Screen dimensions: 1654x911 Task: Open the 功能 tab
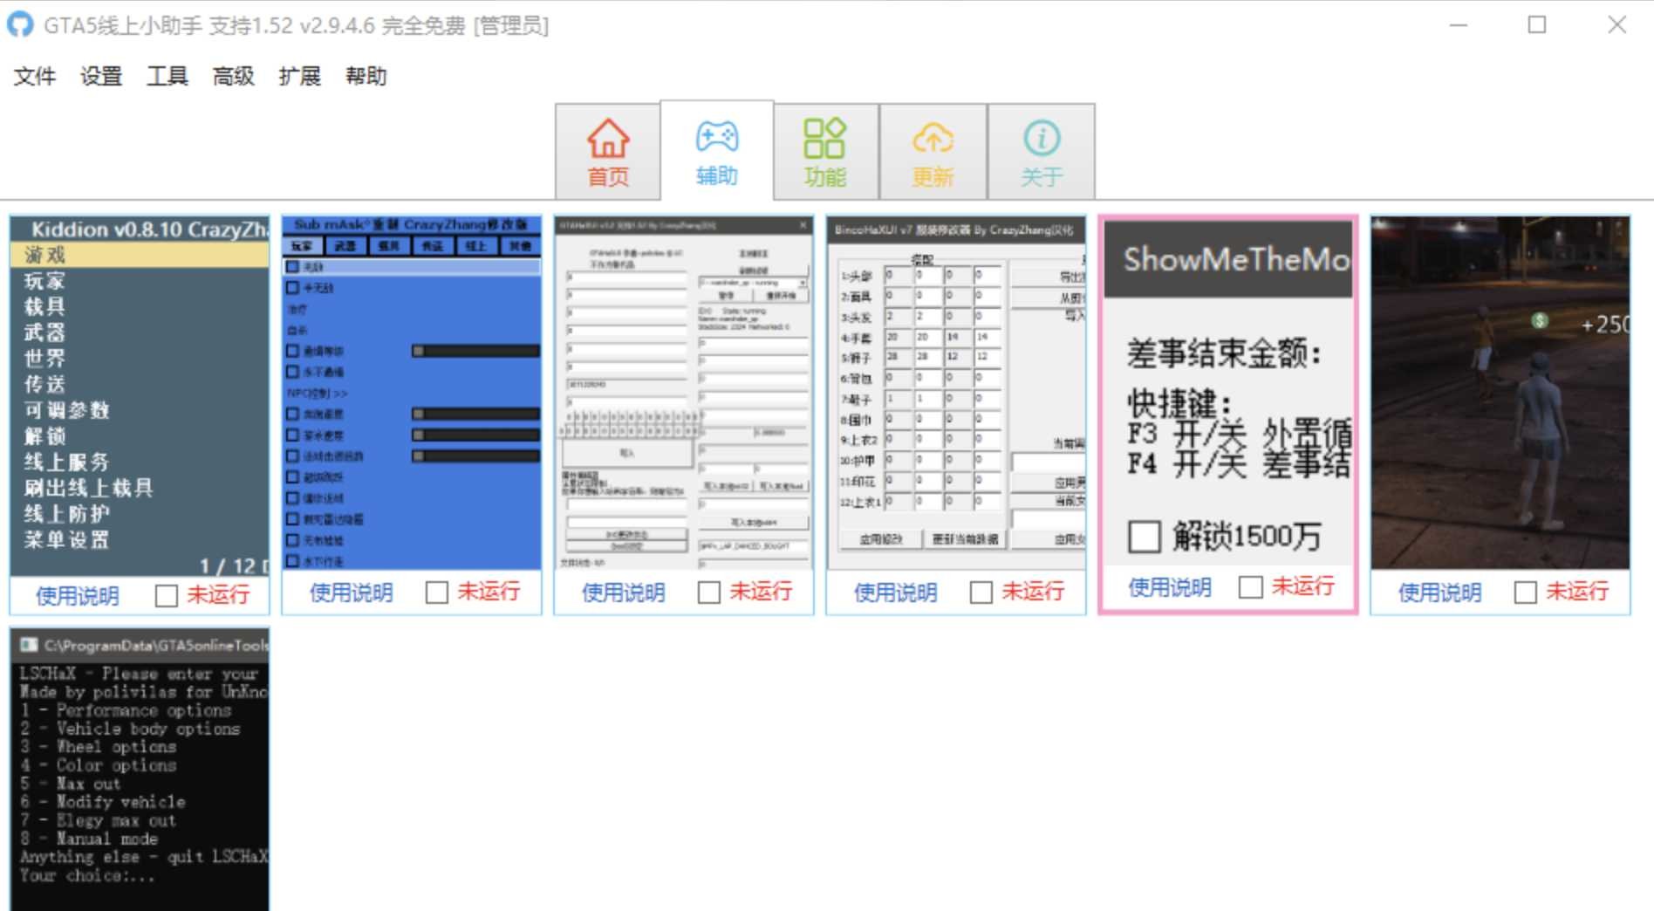(825, 152)
